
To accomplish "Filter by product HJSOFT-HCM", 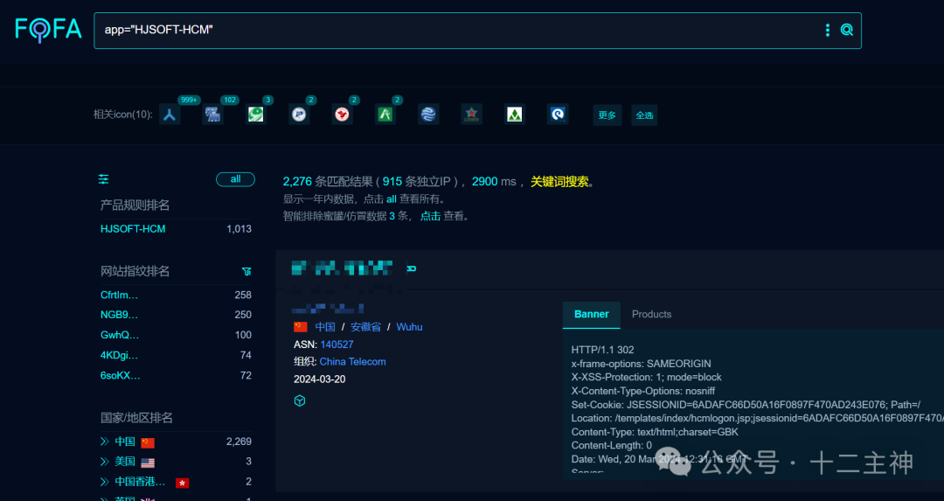I will tap(133, 229).
